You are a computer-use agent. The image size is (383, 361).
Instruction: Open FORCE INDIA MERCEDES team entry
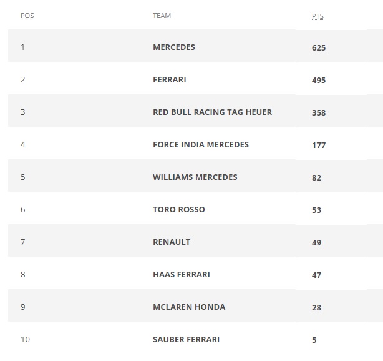point(201,144)
